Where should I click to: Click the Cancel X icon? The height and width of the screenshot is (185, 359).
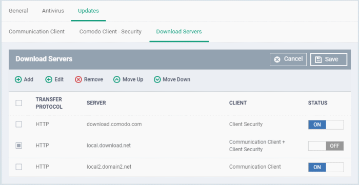(277, 59)
